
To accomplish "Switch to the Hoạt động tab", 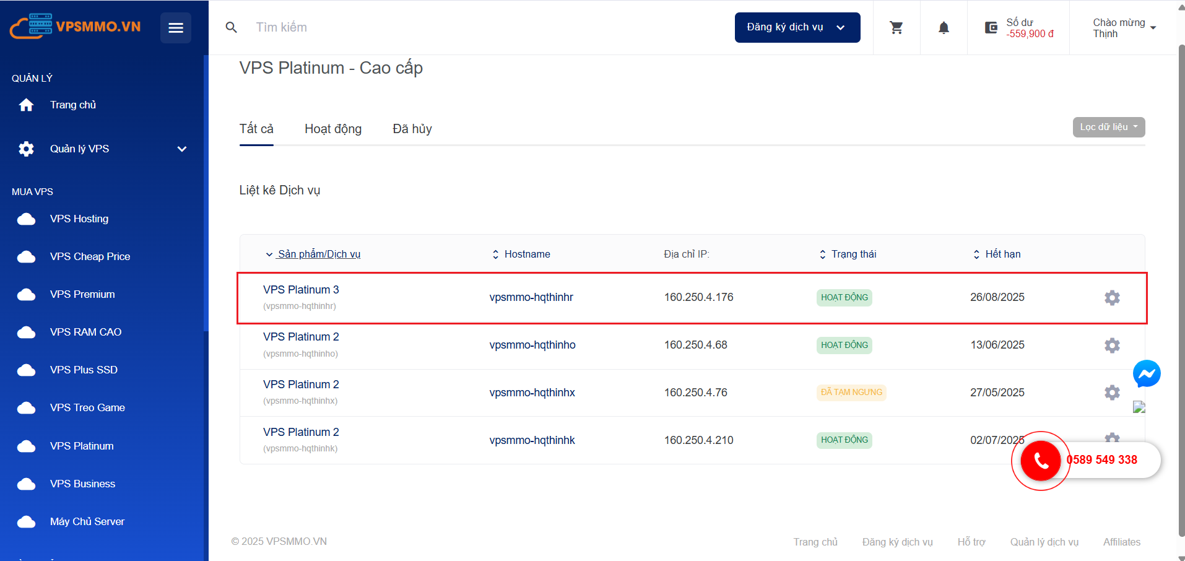I will point(333,129).
